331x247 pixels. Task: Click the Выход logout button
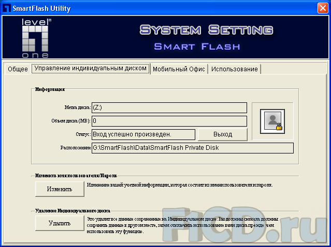[x=223, y=134]
